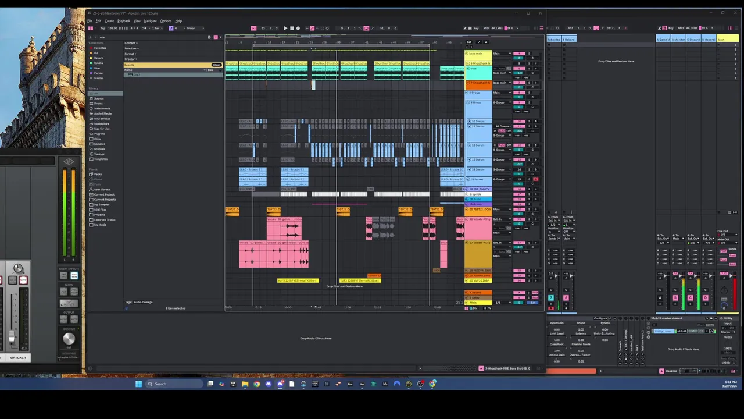Click the Audio Damage tag
Image resolution: width=744 pixels, height=419 pixels.
coord(143,302)
